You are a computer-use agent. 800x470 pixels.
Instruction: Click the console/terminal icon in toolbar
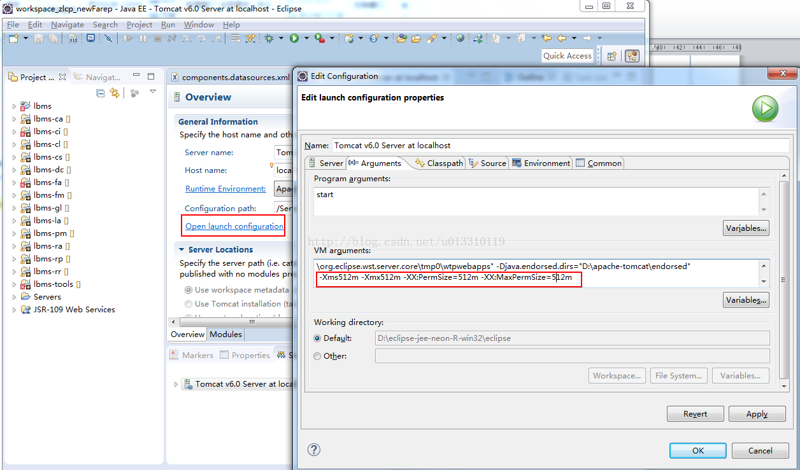click(90, 38)
